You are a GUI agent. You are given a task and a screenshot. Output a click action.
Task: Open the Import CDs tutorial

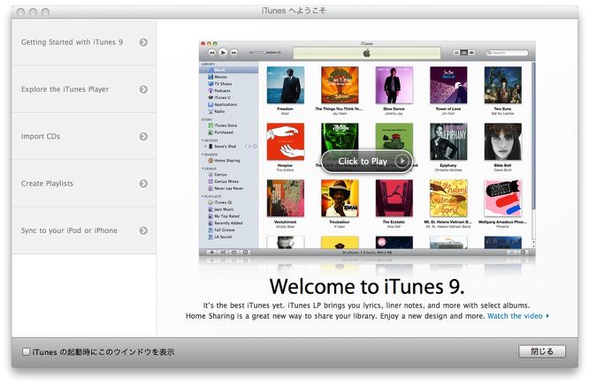tap(84, 137)
